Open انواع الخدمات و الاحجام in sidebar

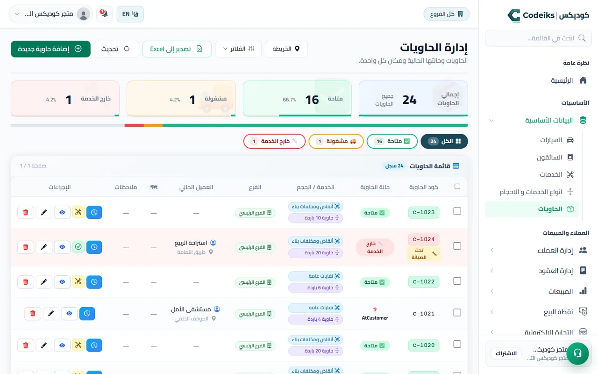(x=532, y=192)
